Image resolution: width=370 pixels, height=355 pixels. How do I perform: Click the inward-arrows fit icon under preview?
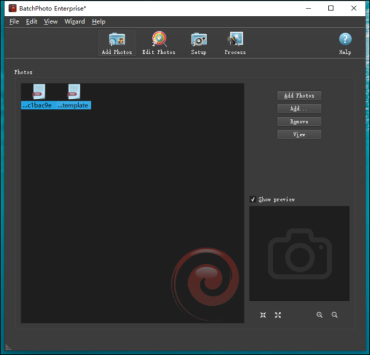[x=263, y=315]
